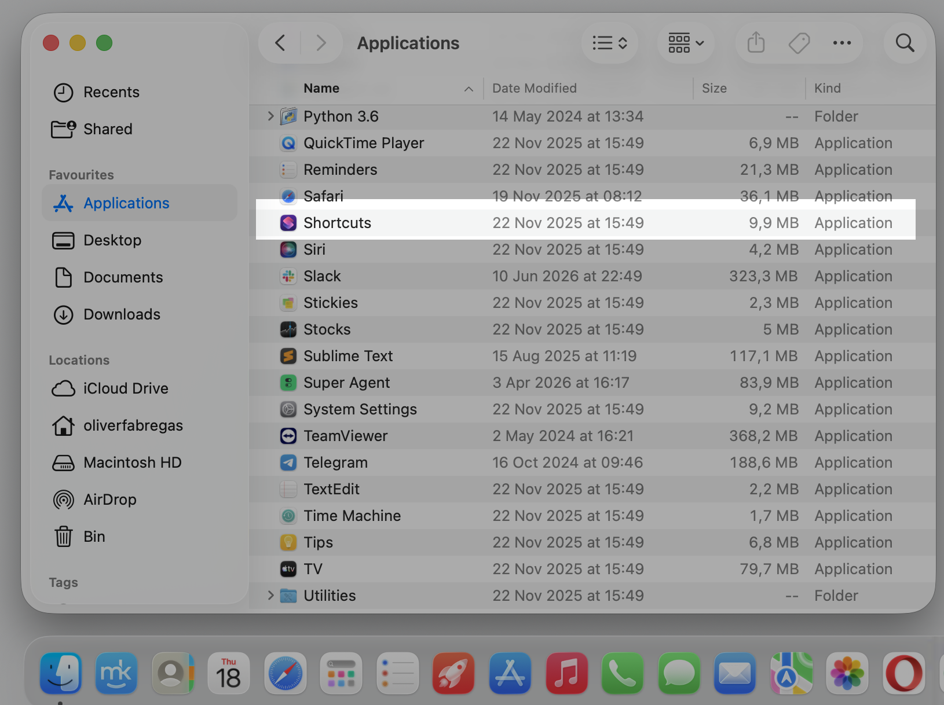
Task: Open Mail from the Dock
Action: click(735, 673)
